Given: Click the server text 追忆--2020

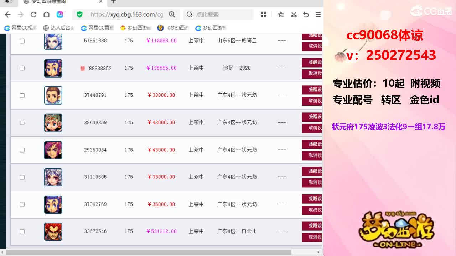Looking at the screenshot, I should [237, 68].
